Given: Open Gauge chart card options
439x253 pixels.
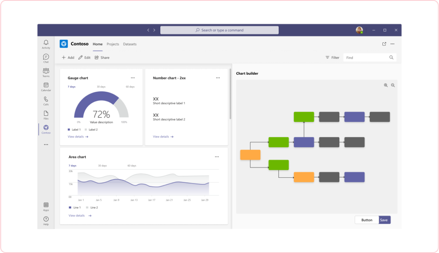Looking at the screenshot, I should coord(133,78).
